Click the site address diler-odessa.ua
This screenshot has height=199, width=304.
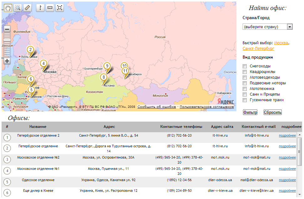tap(220, 180)
